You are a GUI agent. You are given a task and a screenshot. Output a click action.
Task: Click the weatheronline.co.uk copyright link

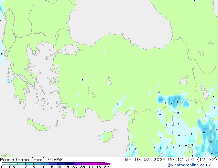tap(189, 165)
